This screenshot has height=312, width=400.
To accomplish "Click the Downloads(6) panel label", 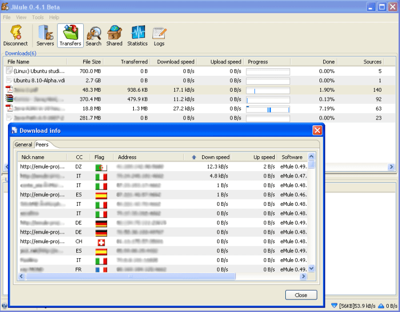I will tap(21, 53).
